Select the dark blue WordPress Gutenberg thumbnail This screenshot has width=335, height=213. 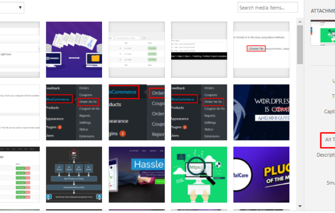click(x=261, y=112)
